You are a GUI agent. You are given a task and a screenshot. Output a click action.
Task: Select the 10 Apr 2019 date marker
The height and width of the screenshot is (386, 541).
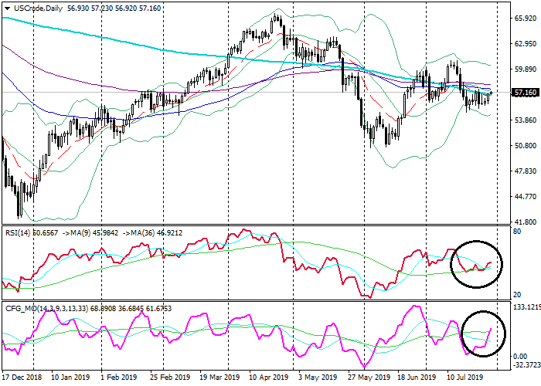tap(268, 379)
